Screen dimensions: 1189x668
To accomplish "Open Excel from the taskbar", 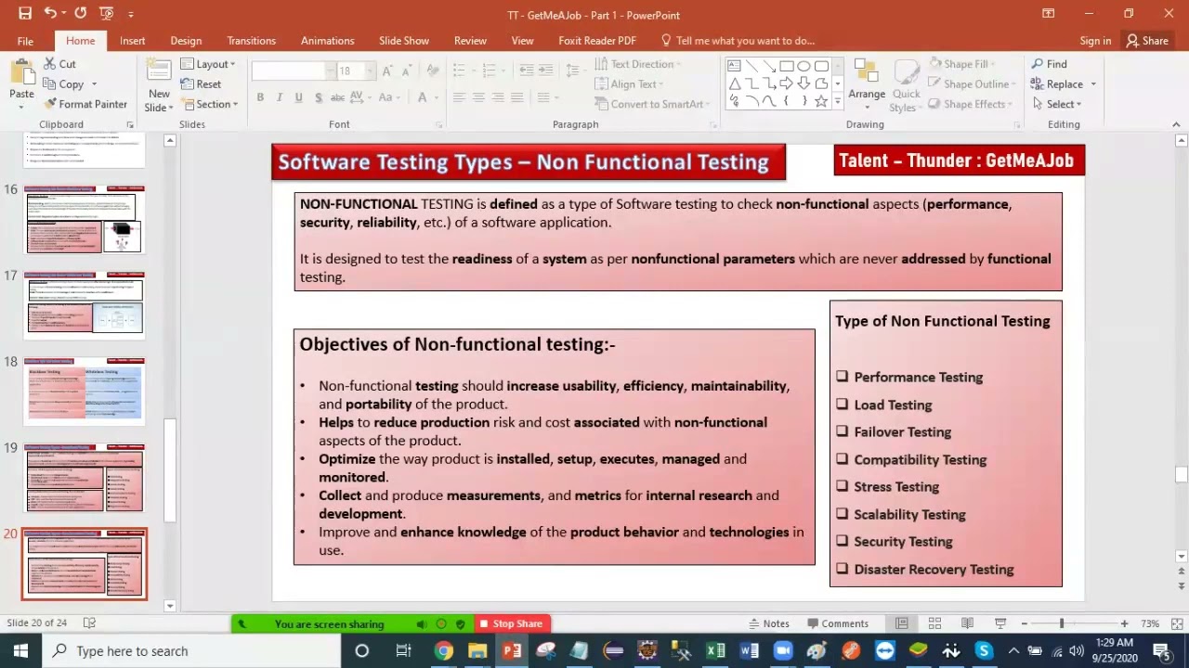I will tap(715, 650).
